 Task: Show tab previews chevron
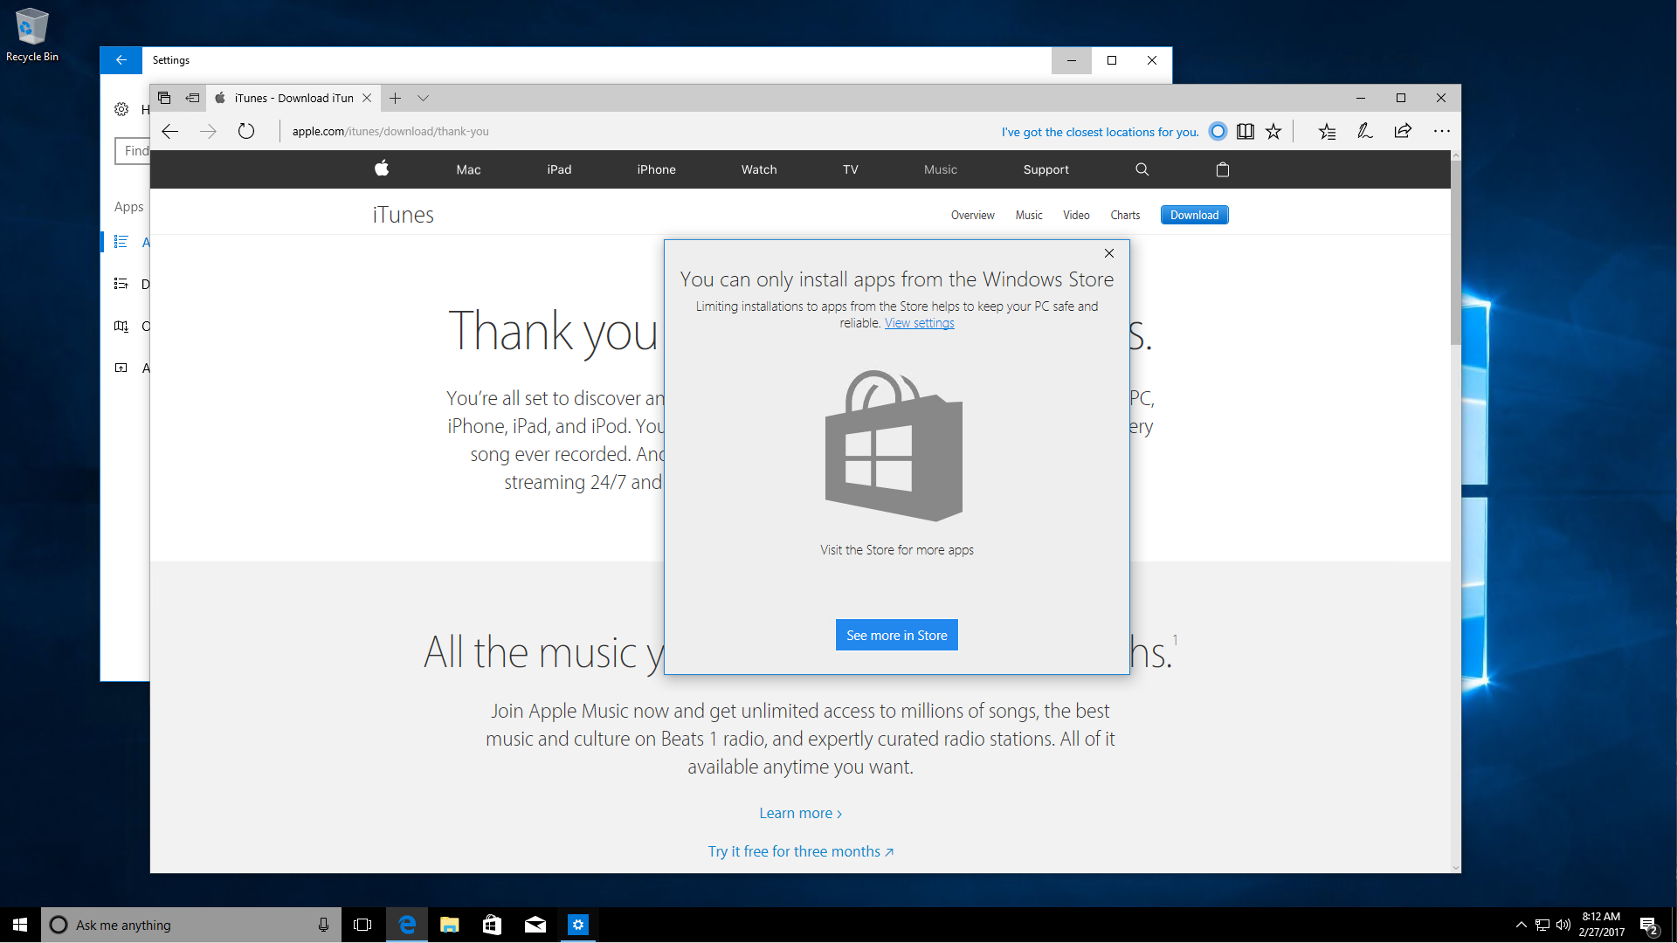pos(423,98)
